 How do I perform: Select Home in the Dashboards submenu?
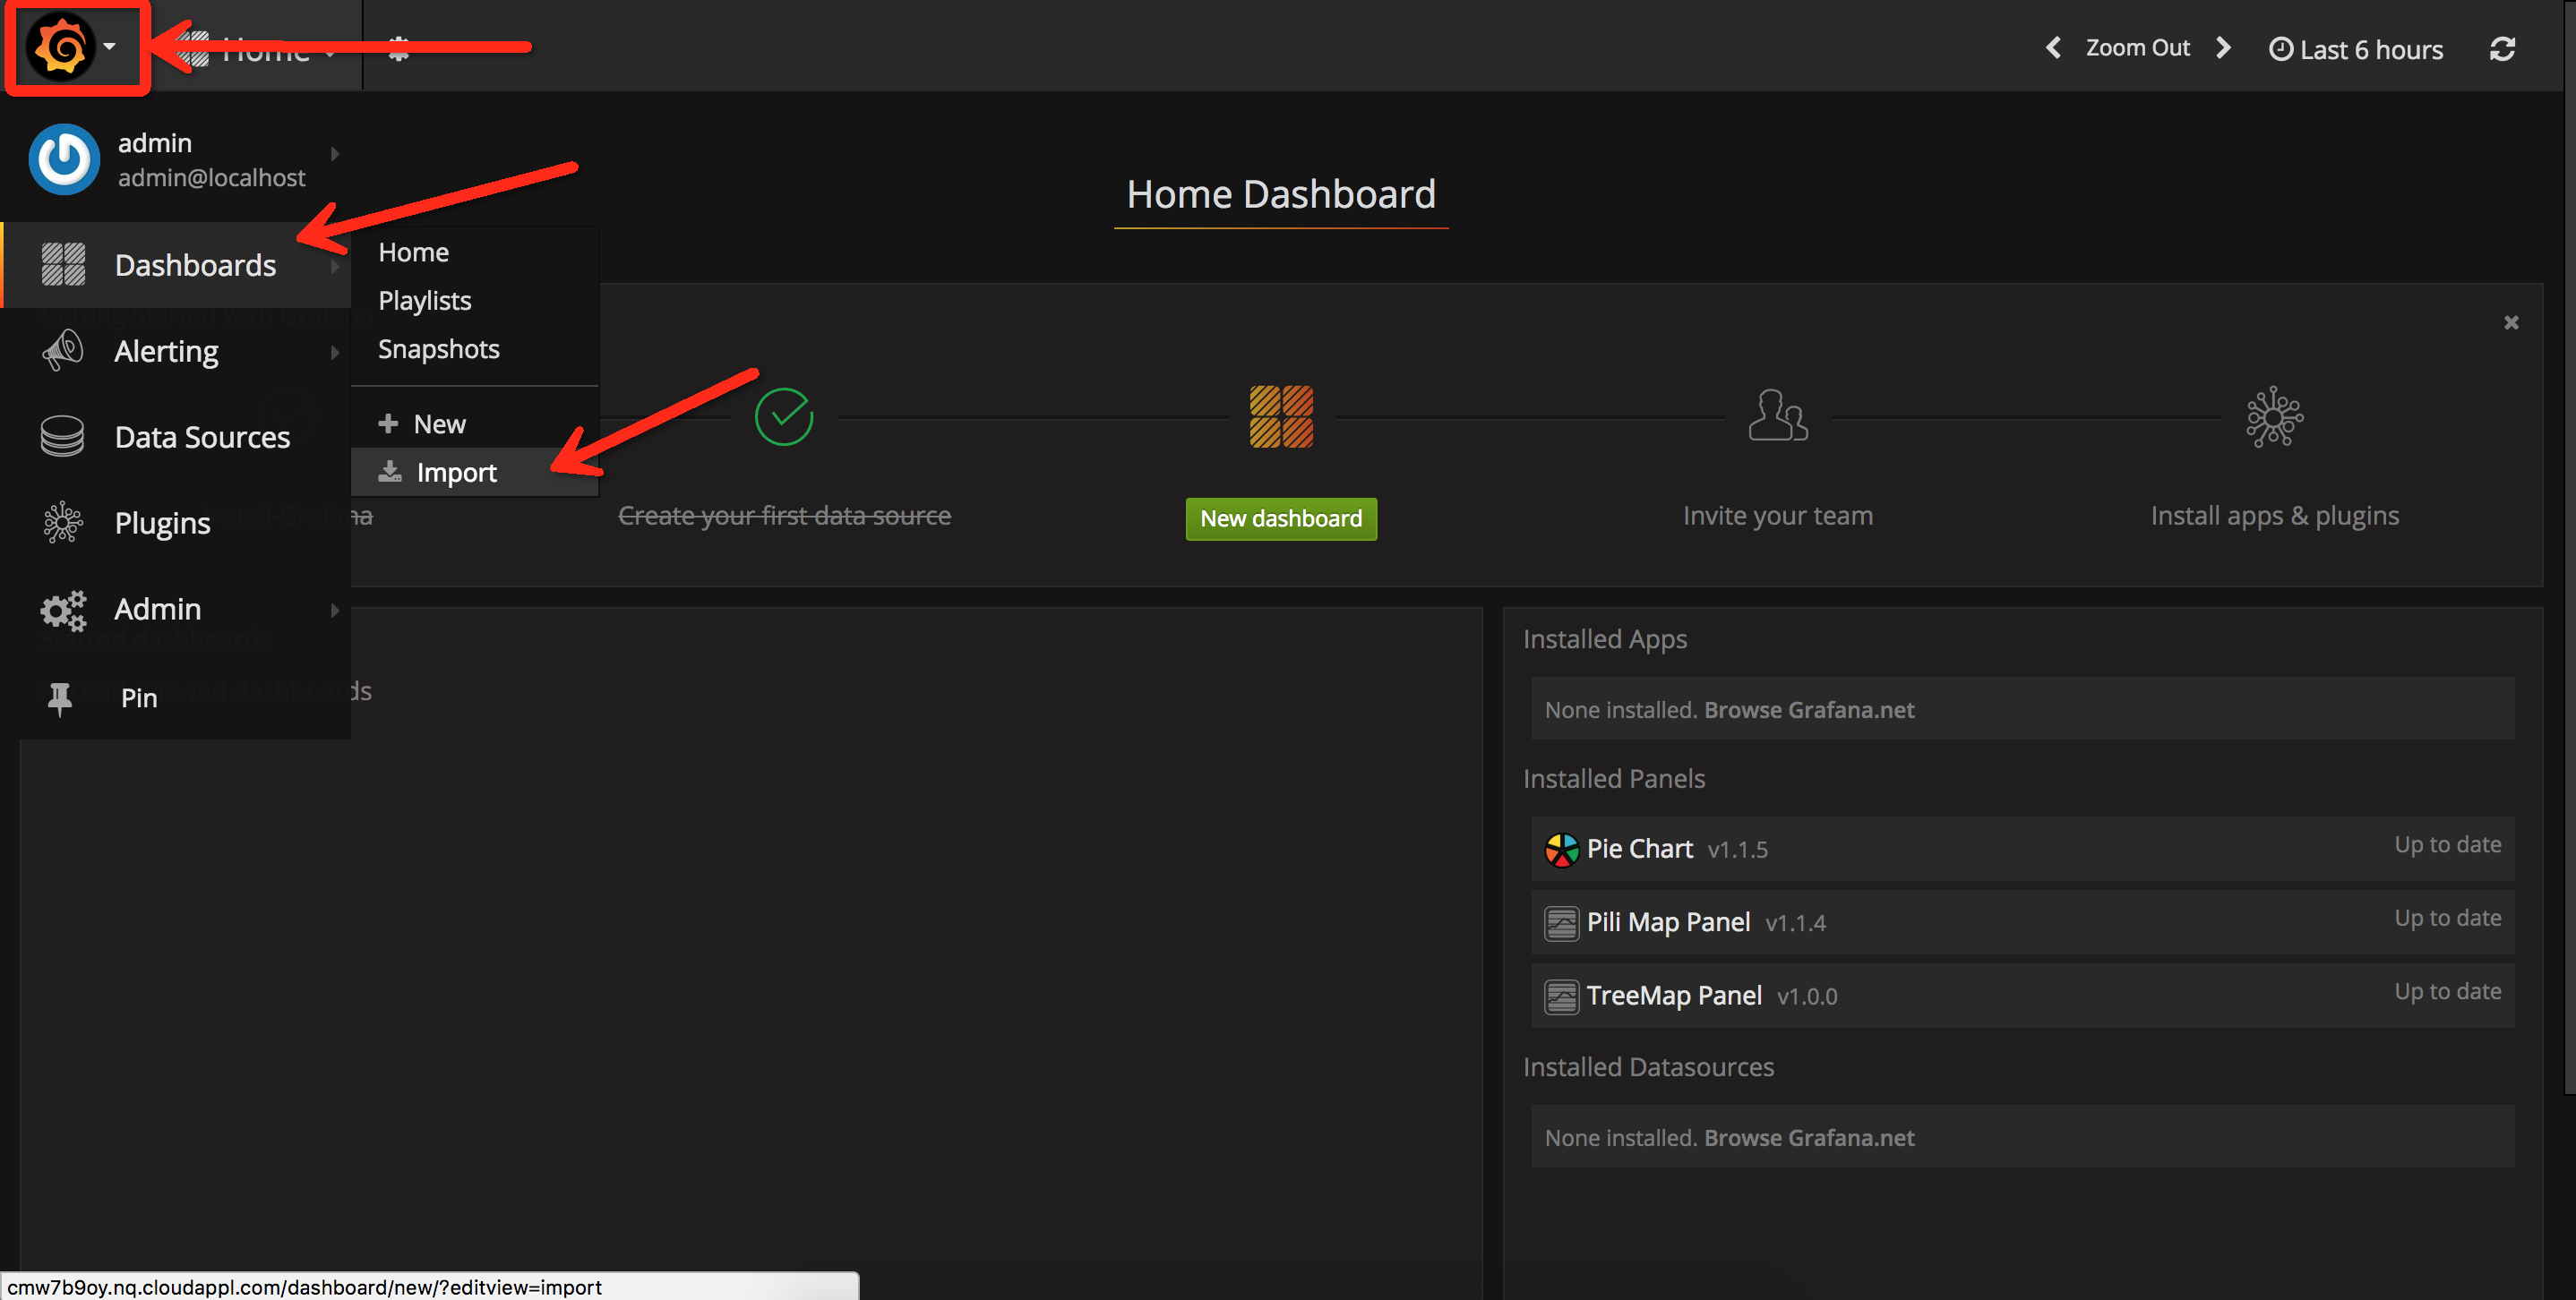click(x=413, y=252)
